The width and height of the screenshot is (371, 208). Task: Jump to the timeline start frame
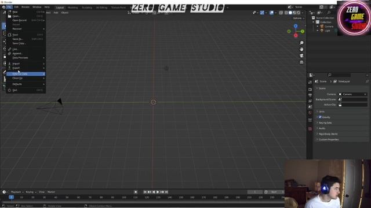coord(145,192)
